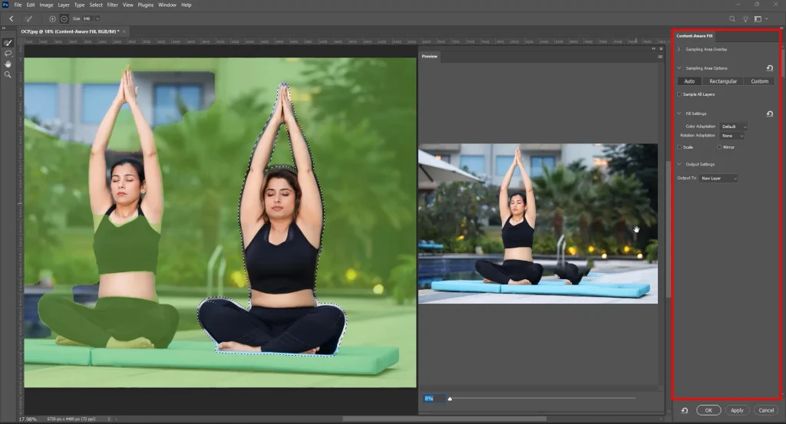
Task: Click the Apply button
Action: point(737,410)
